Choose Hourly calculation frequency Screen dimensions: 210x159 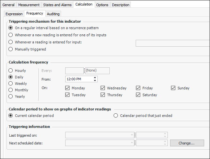11,71
